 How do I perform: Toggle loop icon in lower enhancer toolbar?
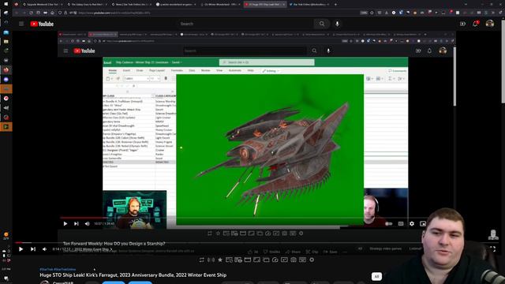(x=202, y=260)
